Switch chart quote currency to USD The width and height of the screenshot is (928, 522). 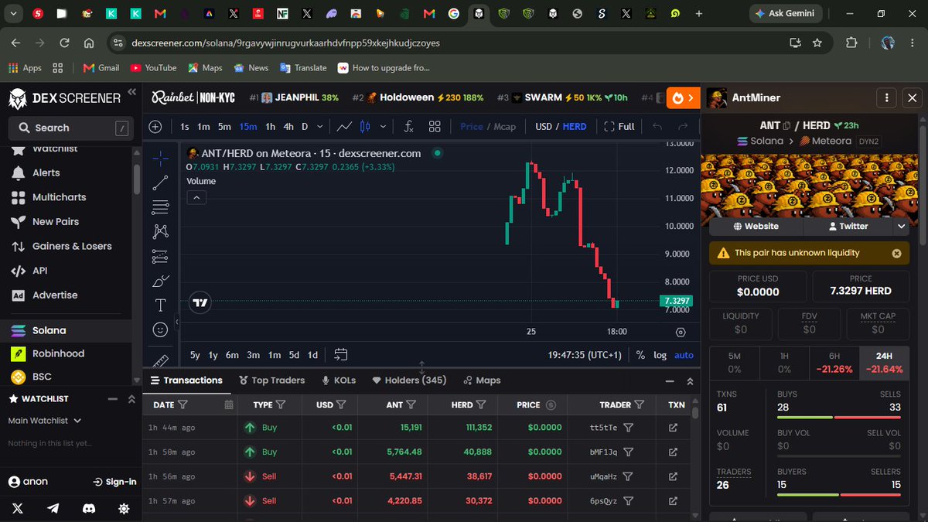(x=544, y=127)
